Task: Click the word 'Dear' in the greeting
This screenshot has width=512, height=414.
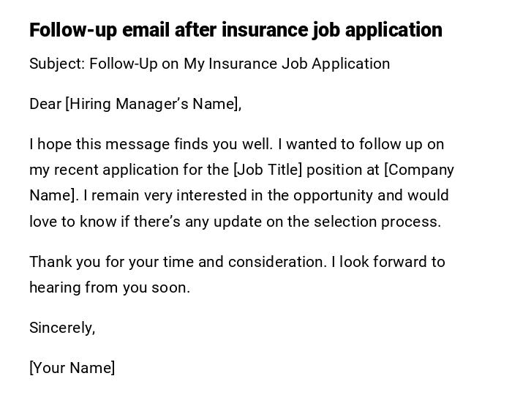Action: (x=45, y=104)
